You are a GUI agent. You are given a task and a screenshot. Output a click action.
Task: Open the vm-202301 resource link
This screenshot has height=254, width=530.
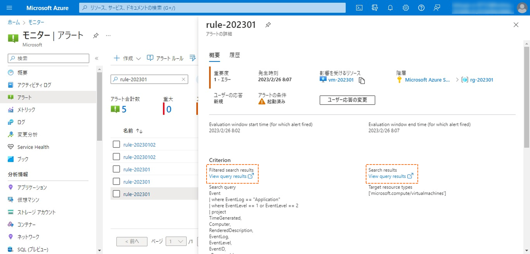coord(341,80)
